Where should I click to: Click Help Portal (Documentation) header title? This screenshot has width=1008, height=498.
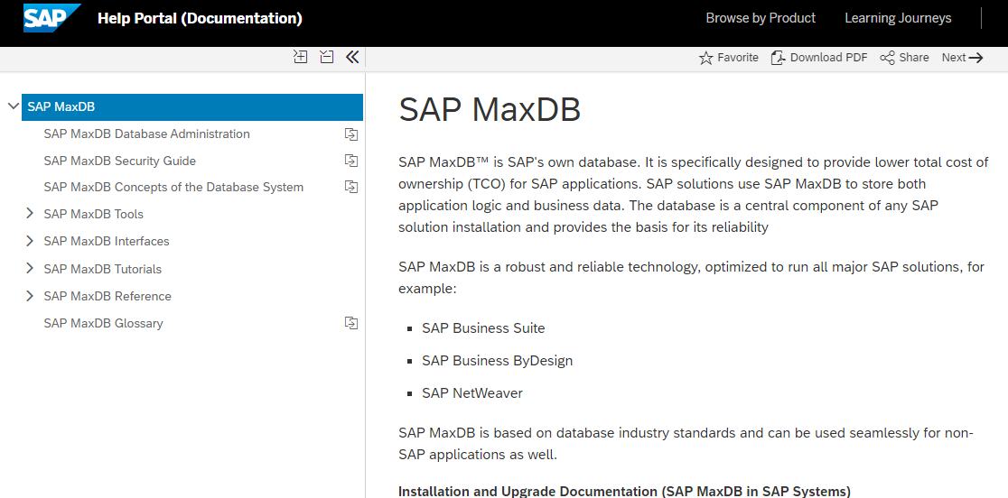point(200,18)
